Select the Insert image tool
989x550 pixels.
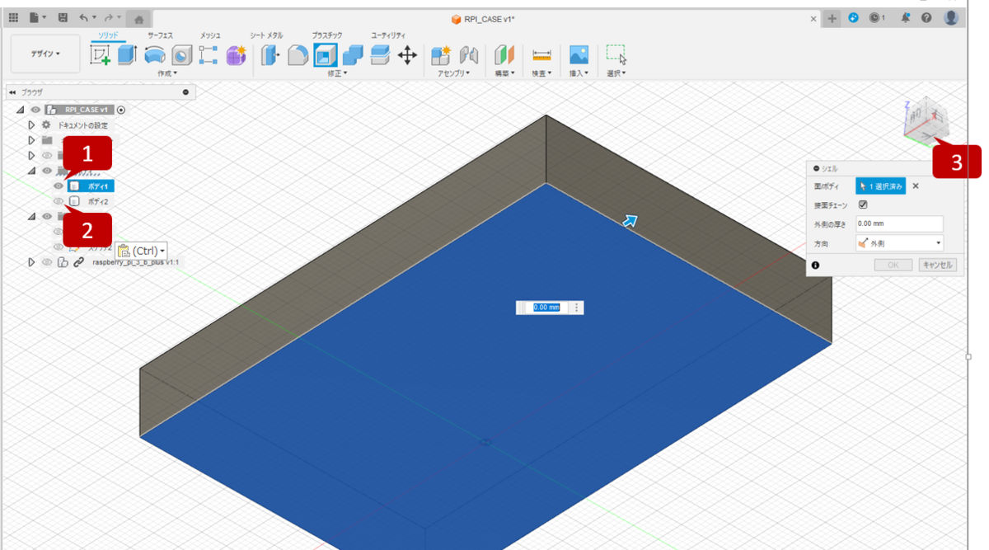579,55
